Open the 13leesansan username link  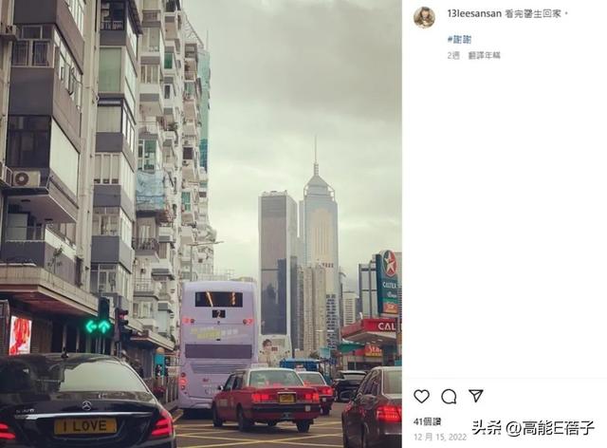(x=474, y=13)
